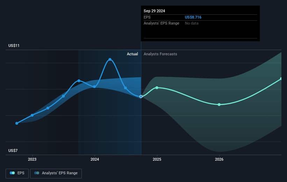The height and width of the screenshot is (182, 287).
Task: Select the first EPS data point on the left
Action: [17, 123]
